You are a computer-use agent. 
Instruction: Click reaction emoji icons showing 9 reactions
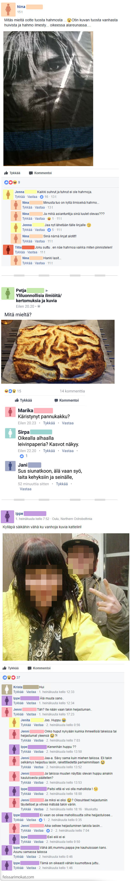coord(10,182)
